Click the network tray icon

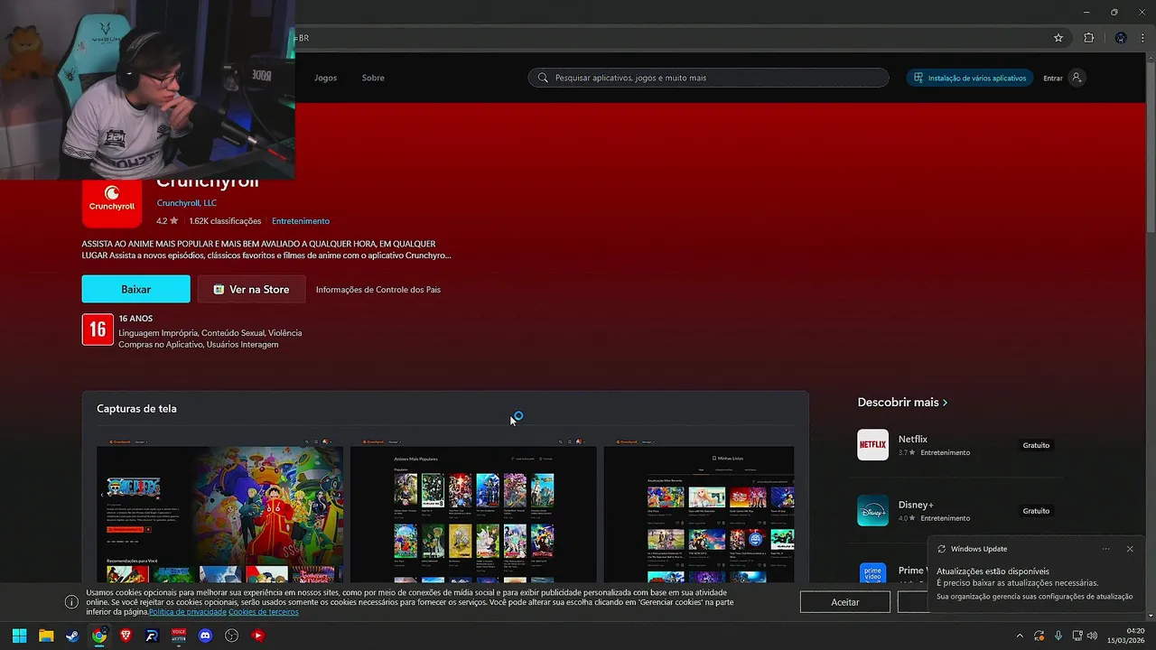[x=1077, y=636]
